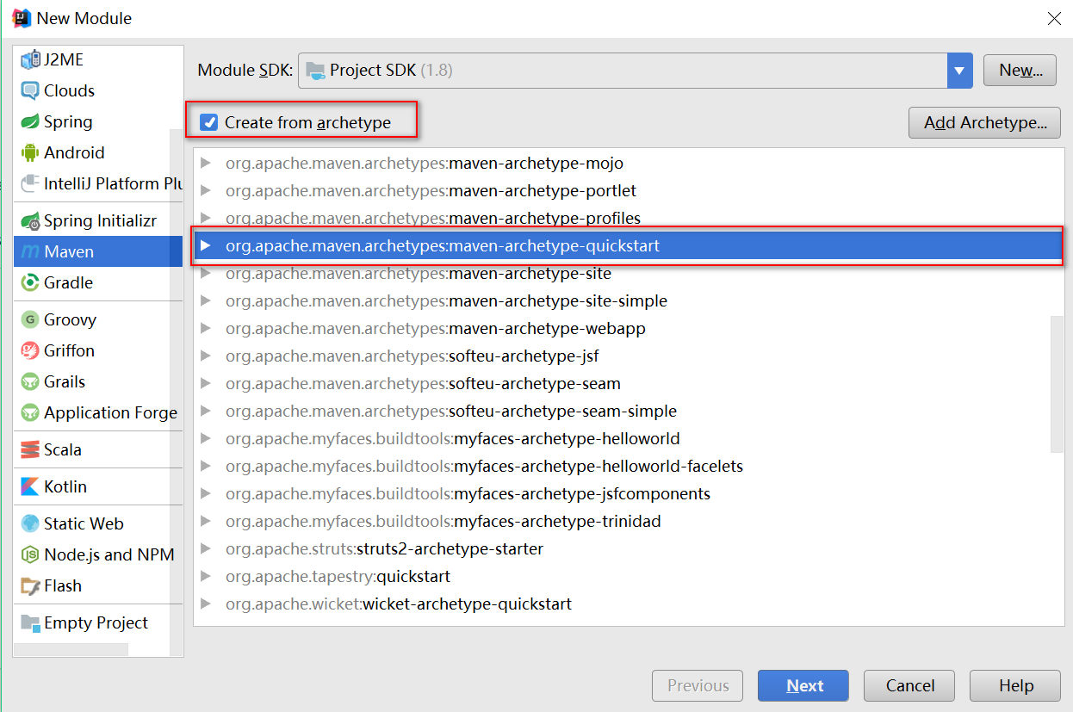
Task: Pick the Application Forge icon
Action: pyautogui.click(x=30, y=412)
